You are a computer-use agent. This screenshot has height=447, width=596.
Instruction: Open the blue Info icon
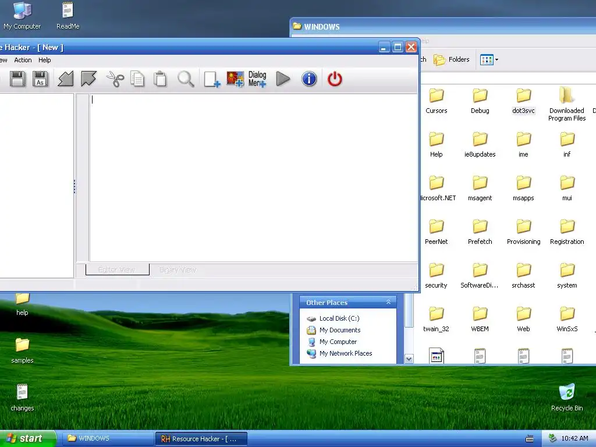(x=309, y=79)
